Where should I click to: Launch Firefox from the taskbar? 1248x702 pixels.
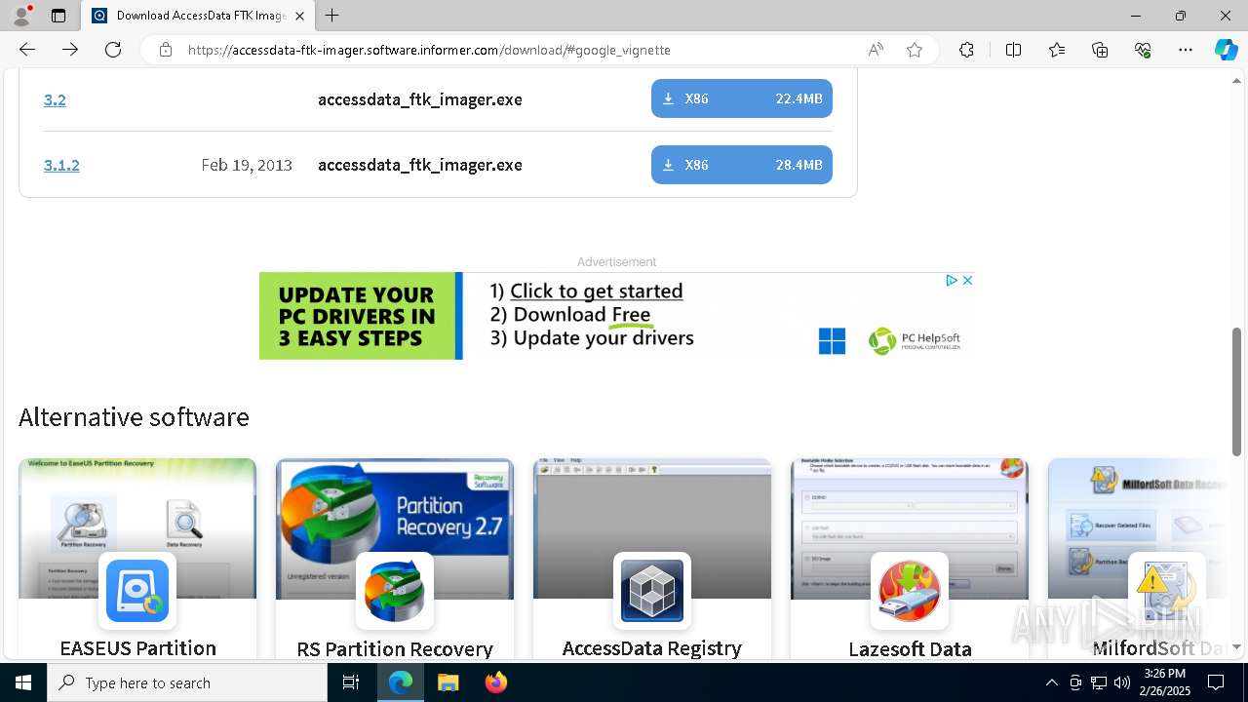click(495, 682)
